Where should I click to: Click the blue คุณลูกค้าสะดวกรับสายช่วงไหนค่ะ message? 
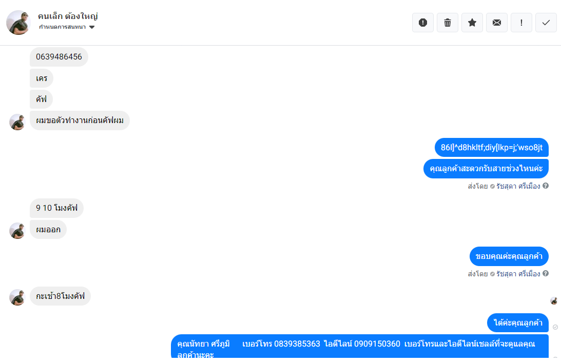click(x=486, y=169)
